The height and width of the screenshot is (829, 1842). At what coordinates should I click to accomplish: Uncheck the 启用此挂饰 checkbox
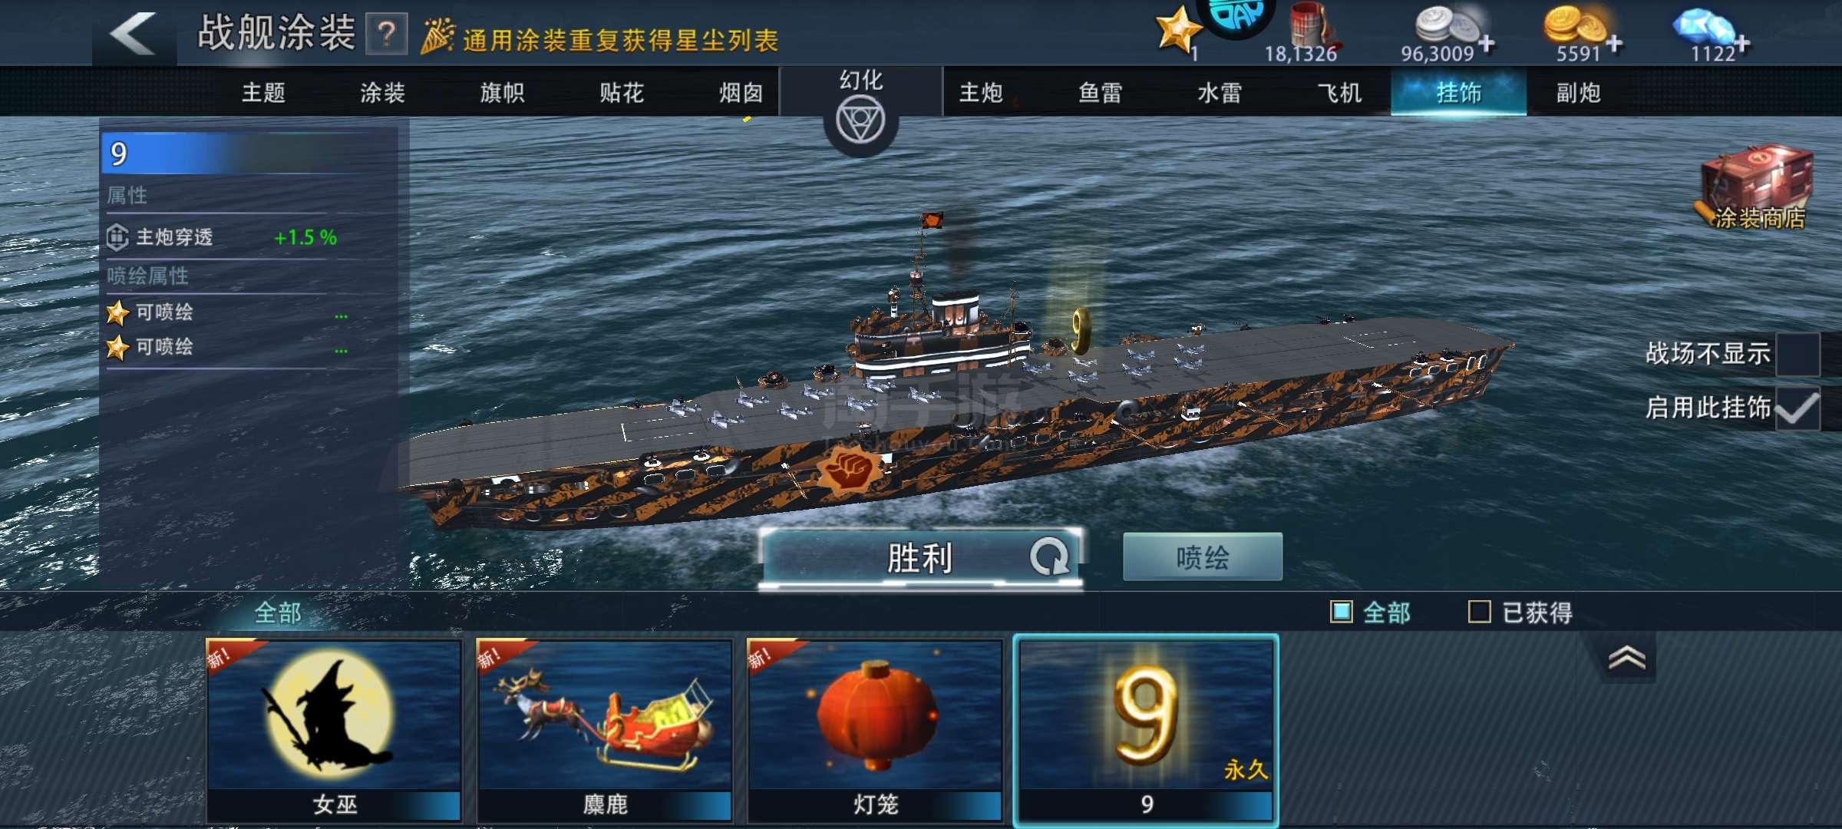[1797, 408]
